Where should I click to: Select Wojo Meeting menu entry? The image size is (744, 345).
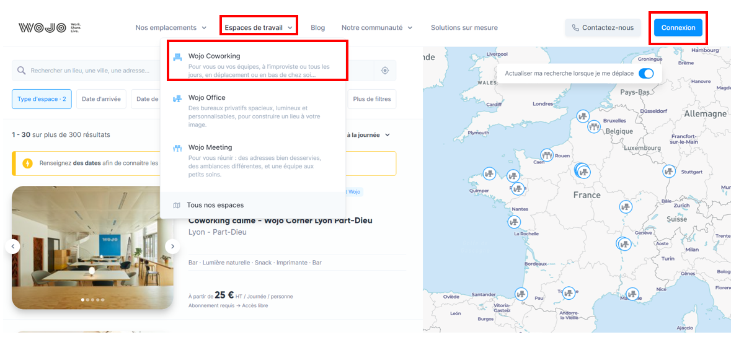pyautogui.click(x=253, y=161)
